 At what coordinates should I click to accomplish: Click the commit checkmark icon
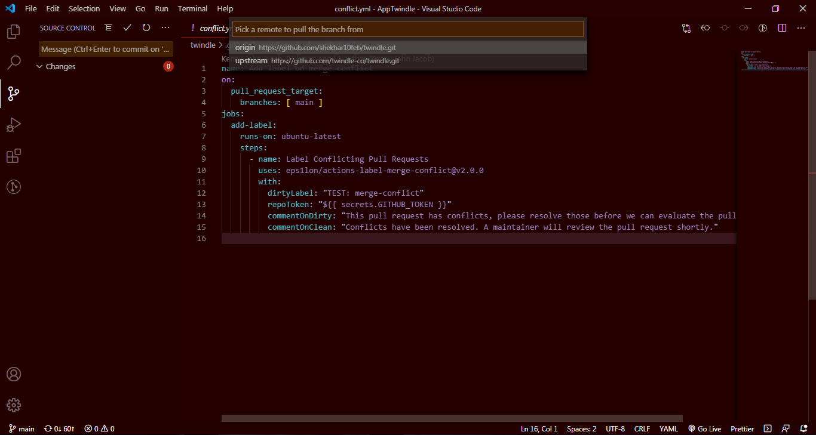pyautogui.click(x=127, y=27)
